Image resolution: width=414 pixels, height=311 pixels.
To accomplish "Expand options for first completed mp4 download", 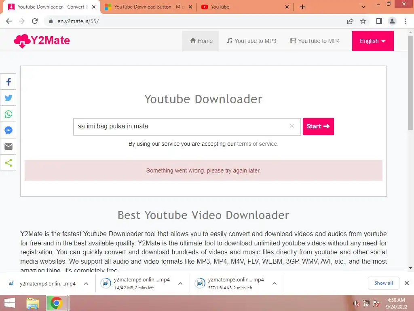I will click(86, 283).
